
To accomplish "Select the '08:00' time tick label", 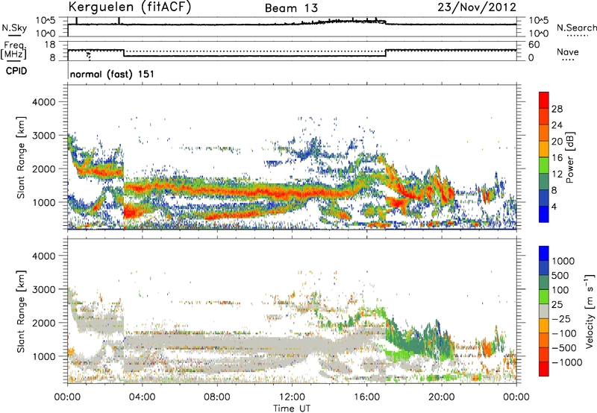I will [217, 397].
